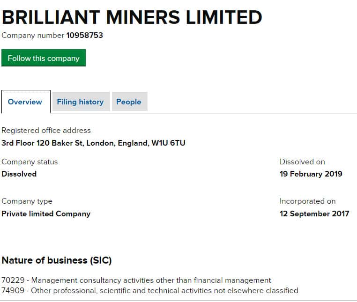Viewport: 357px width, 302px height.
Task: Click the Dissolved on label
Action: point(302,162)
